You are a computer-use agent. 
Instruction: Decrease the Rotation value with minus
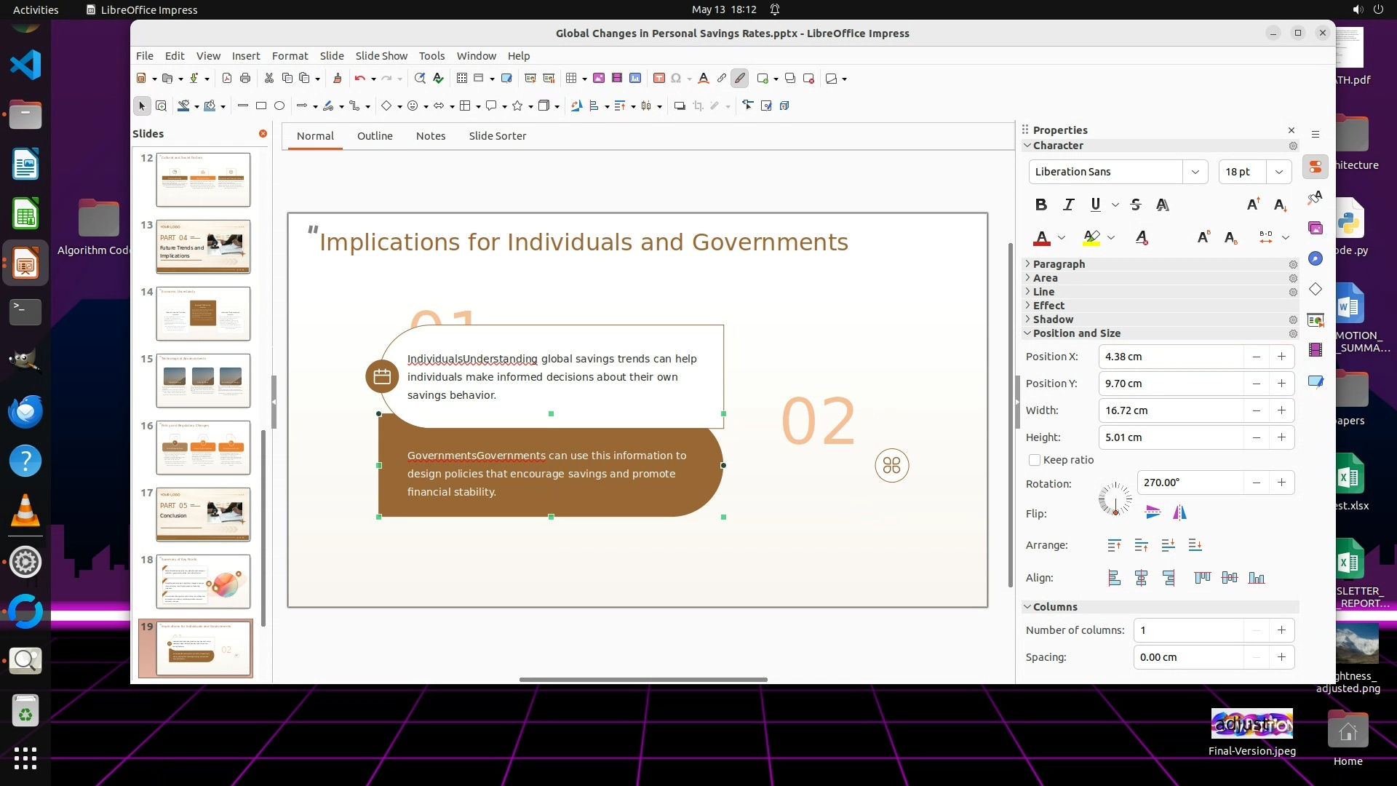(x=1256, y=483)
